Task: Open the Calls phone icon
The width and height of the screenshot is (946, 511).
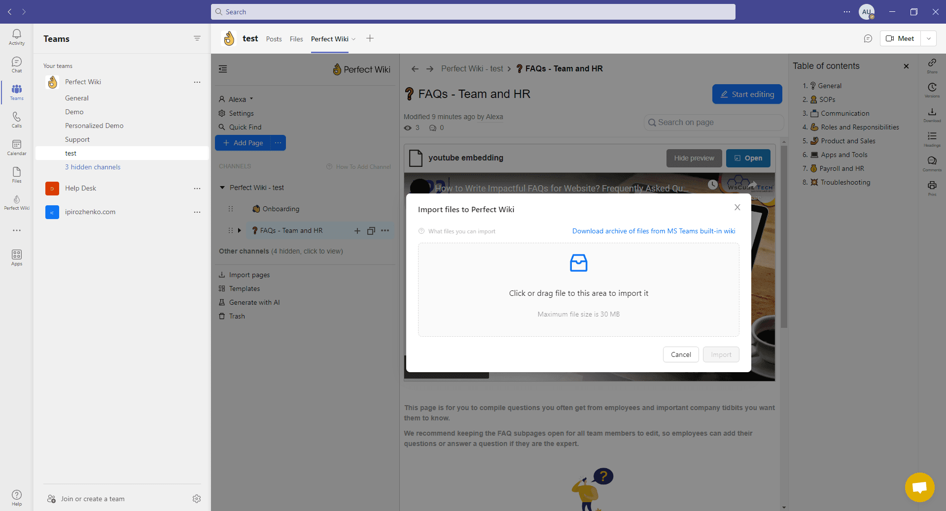Action: pos(17,120)
